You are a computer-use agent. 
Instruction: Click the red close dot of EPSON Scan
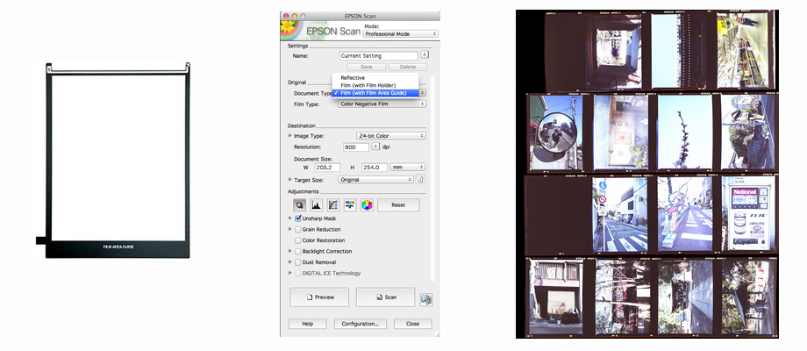pos(286,16)
